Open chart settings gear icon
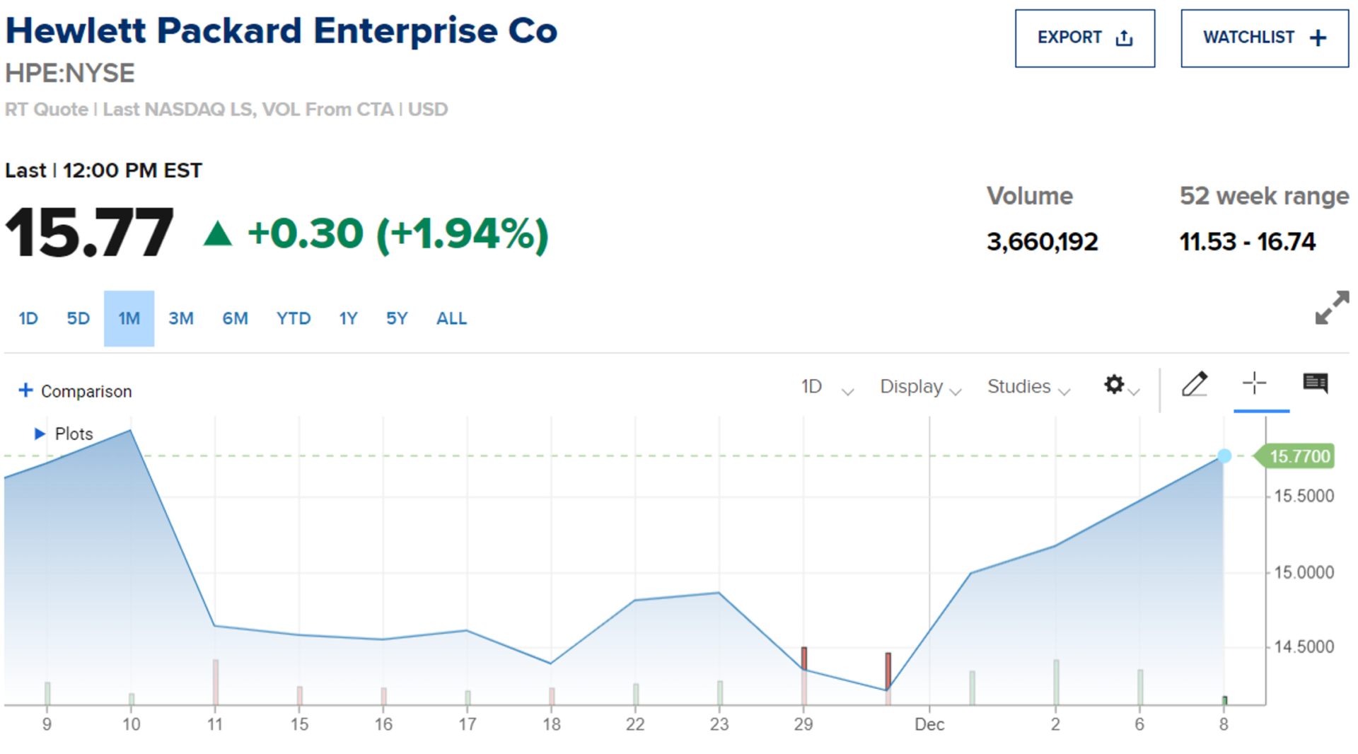Image resolution: width=1358 pixels, height=754 pixels. [1114, 385]
